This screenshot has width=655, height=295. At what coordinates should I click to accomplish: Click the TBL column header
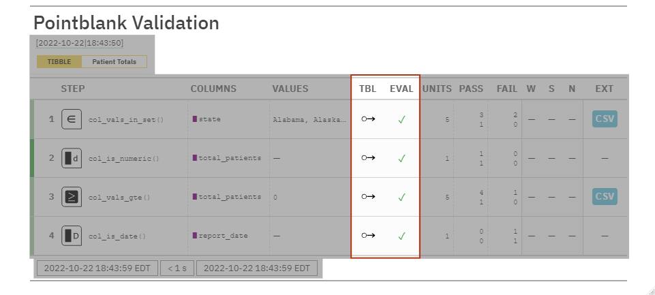pyautogui.click(x=367, y=89)
